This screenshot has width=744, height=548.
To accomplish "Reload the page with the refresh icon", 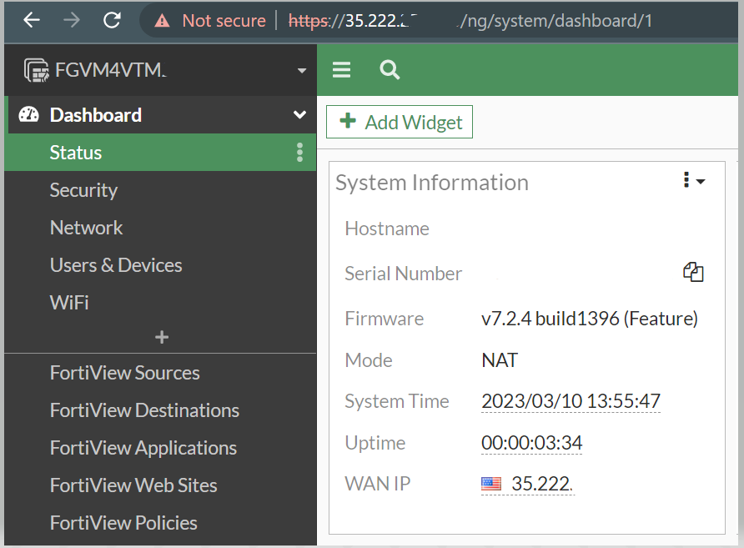I will (113, 20).
